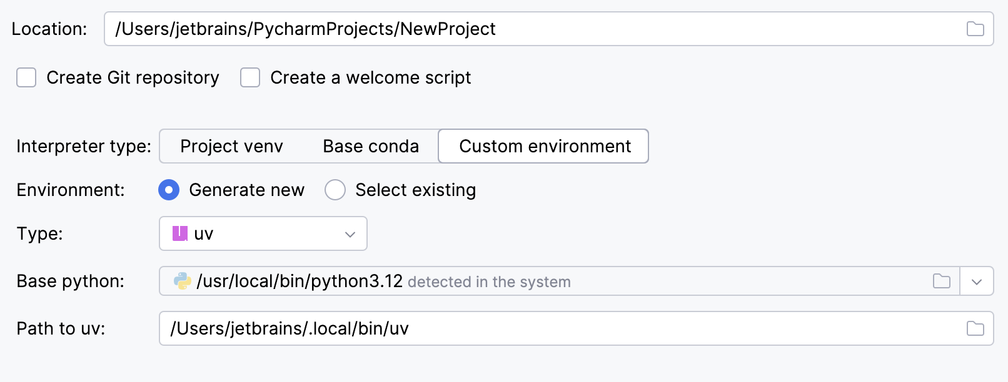Enable Create Git repository checkbox
The image size is (1008, 382).
coord(26,77)
